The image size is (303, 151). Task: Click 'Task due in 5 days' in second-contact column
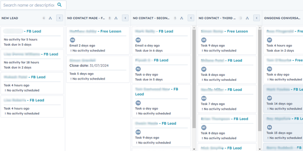[149, 80]
